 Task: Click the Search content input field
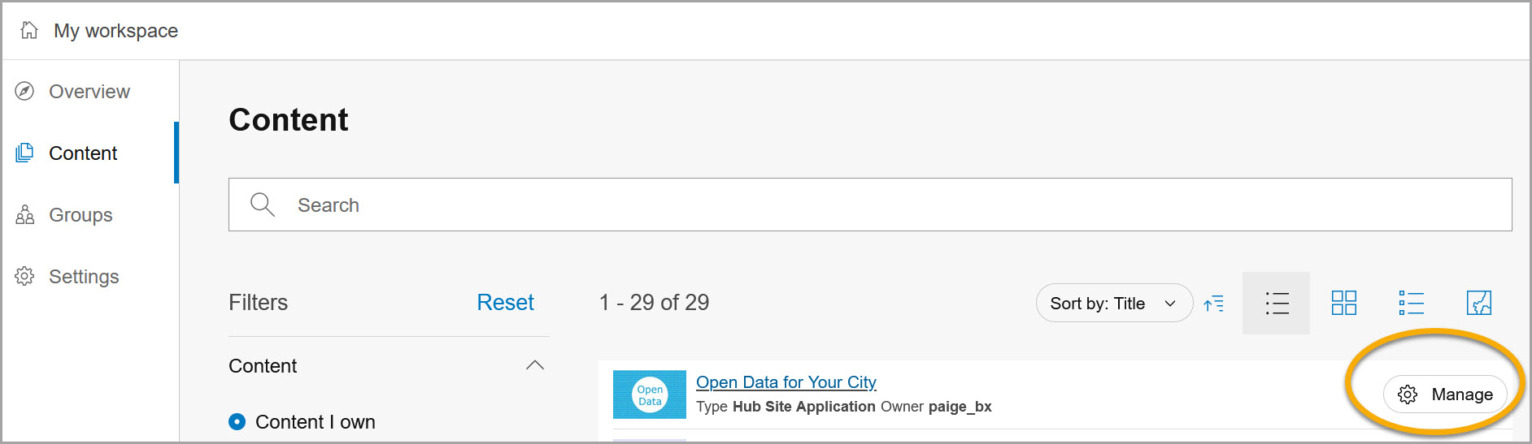point(870,205)
